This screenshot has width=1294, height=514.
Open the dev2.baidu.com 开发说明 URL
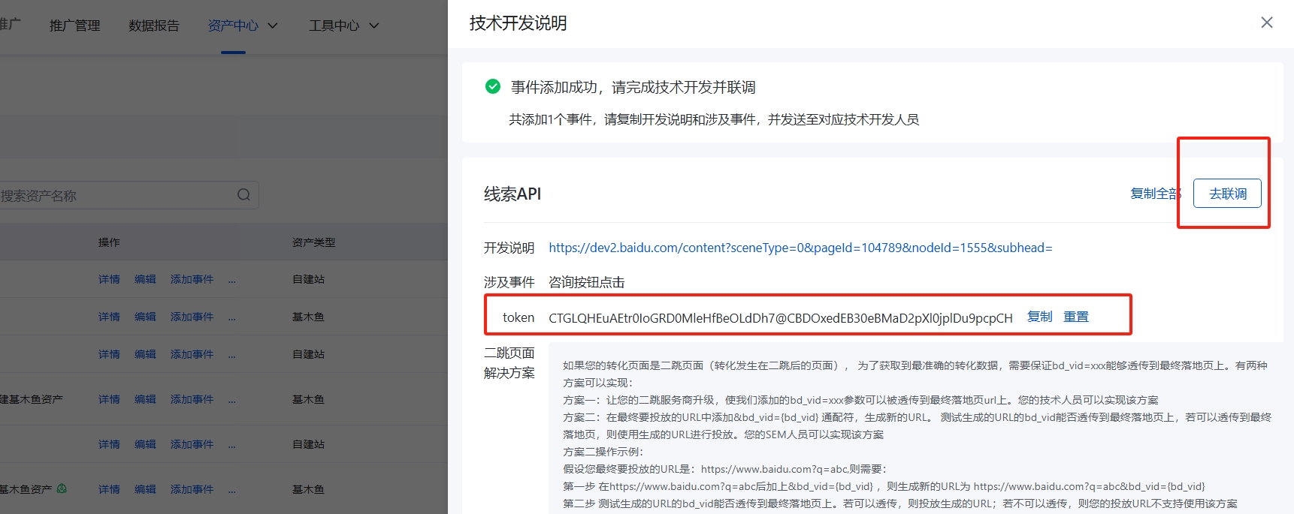click(x=800, y=248)
